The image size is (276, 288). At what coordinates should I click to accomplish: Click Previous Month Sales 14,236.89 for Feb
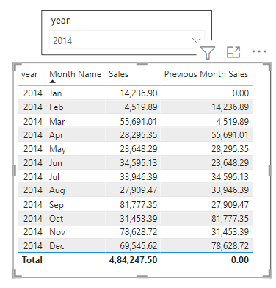[x=230, y=107]
